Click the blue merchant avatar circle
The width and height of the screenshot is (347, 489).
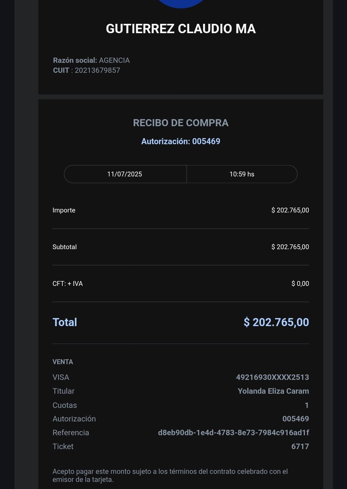click(181, 3)
